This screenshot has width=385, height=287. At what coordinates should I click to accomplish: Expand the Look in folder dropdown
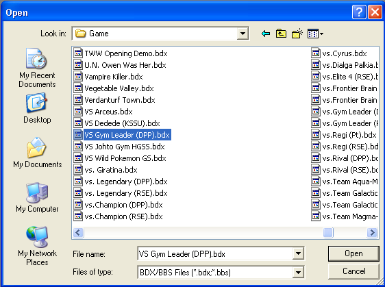point(243,34)
